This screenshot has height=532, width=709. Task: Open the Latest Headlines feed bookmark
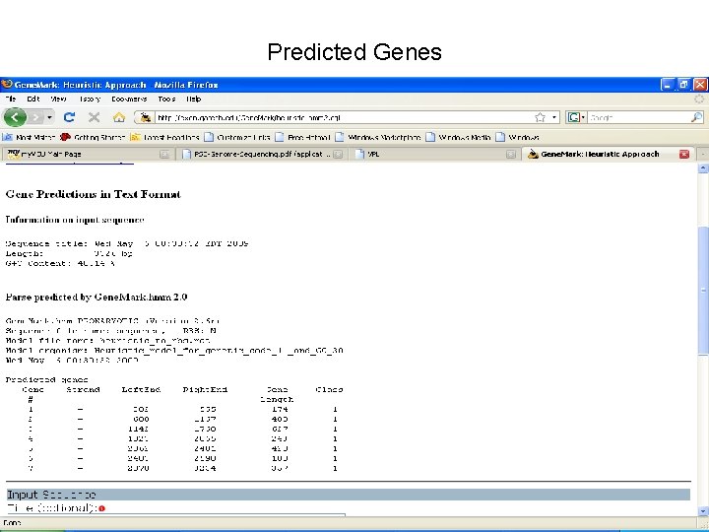click(x=165, y=137)
